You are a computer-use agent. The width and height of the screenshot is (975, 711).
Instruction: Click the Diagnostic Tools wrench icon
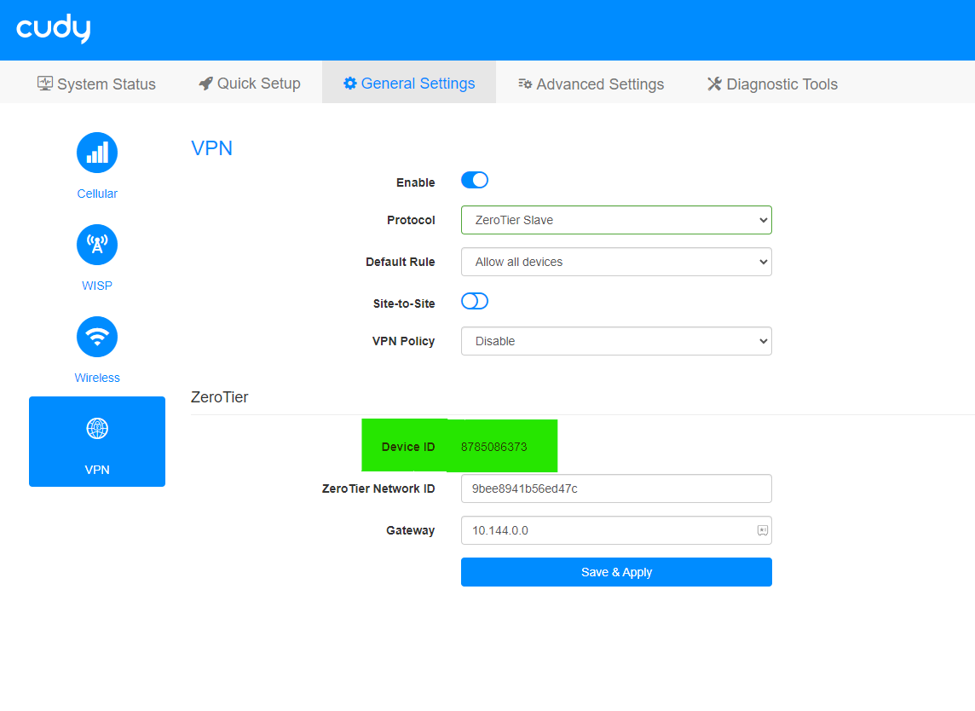714,84
